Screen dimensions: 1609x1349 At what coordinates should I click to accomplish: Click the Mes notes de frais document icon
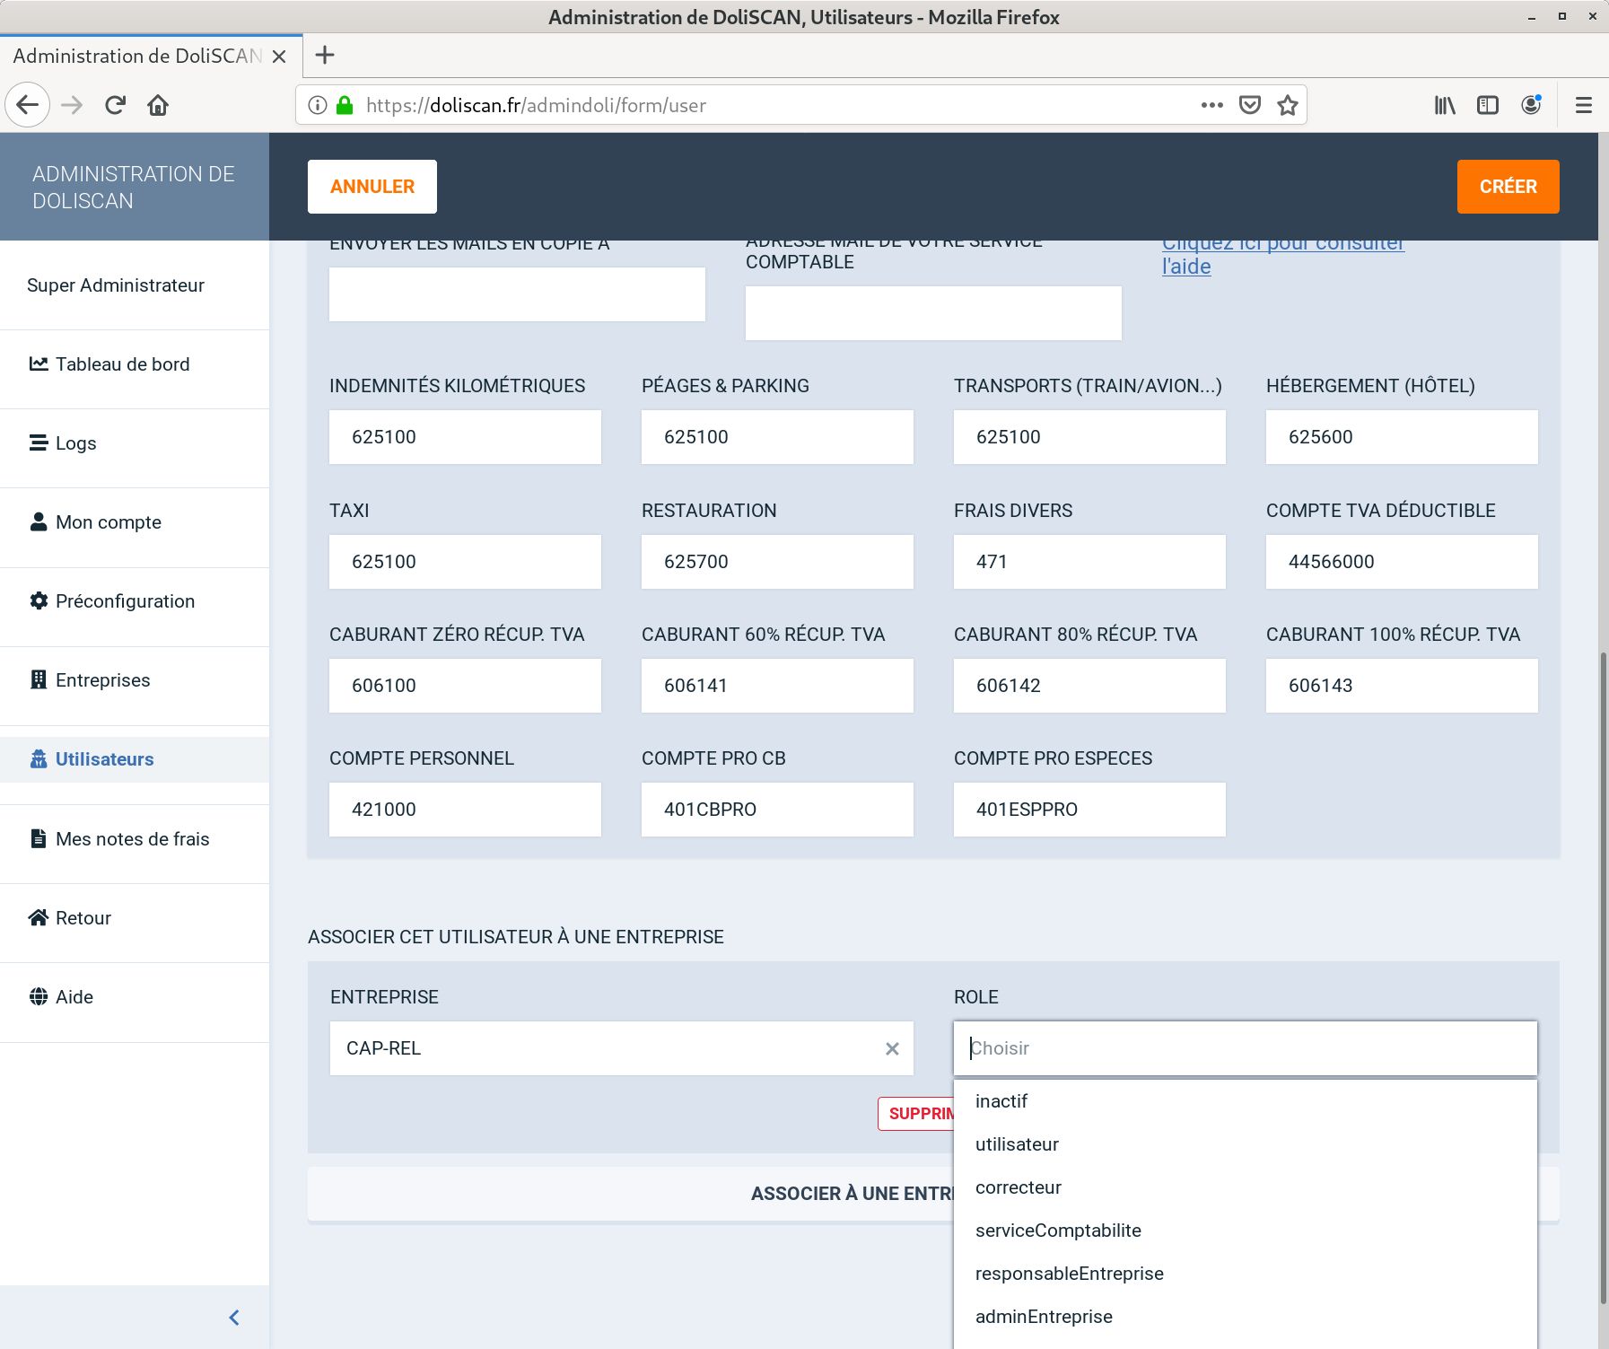tap(39, 839)
